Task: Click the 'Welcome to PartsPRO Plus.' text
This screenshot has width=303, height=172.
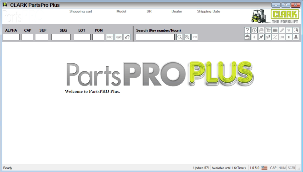Action: tap(92, 91)
